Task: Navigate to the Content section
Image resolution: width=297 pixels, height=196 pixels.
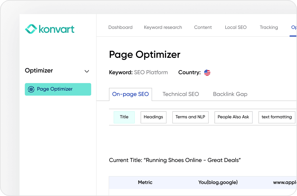Action: 203,27
